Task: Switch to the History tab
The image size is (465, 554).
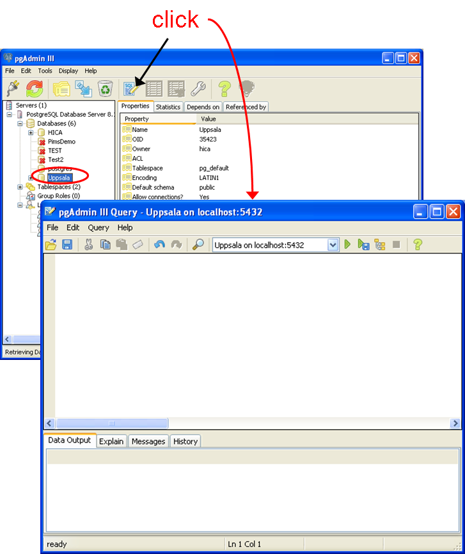Action: (x=185, y=441)
